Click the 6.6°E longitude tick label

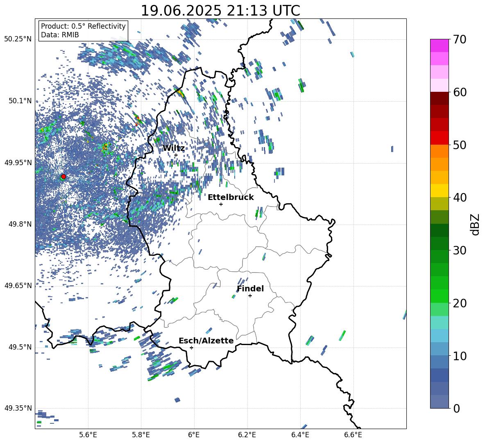click(x=353, y=435)
